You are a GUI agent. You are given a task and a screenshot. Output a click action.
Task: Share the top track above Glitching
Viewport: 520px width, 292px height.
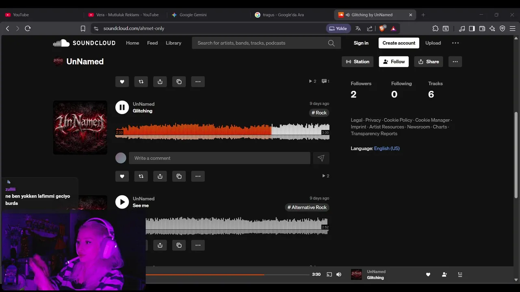[x=160, y=82]
